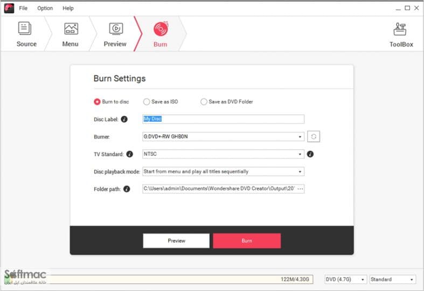Screen dimensions: 424x291
Task: Open the File menu
Action: coord(23,8)
